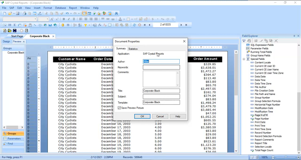Click the Comments text area
301x160 pixels.
point(161,79)
